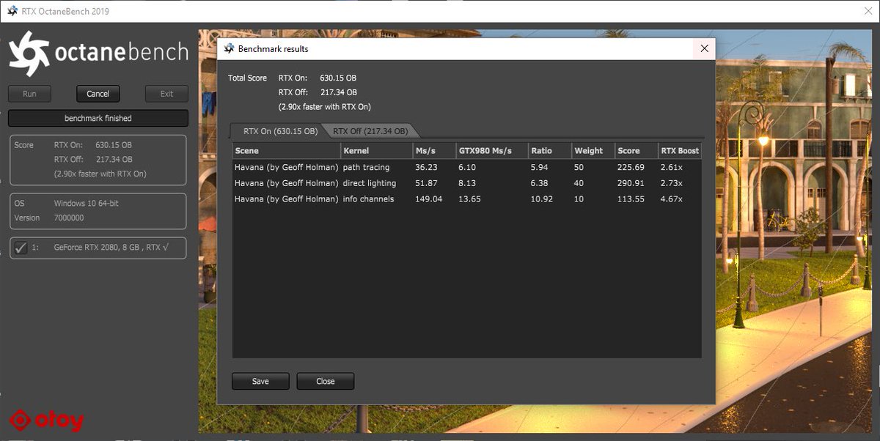This screenshot has width=880, height=441.
Task: Sort results by the Scene column header
Action: click(x=287, y=150)
